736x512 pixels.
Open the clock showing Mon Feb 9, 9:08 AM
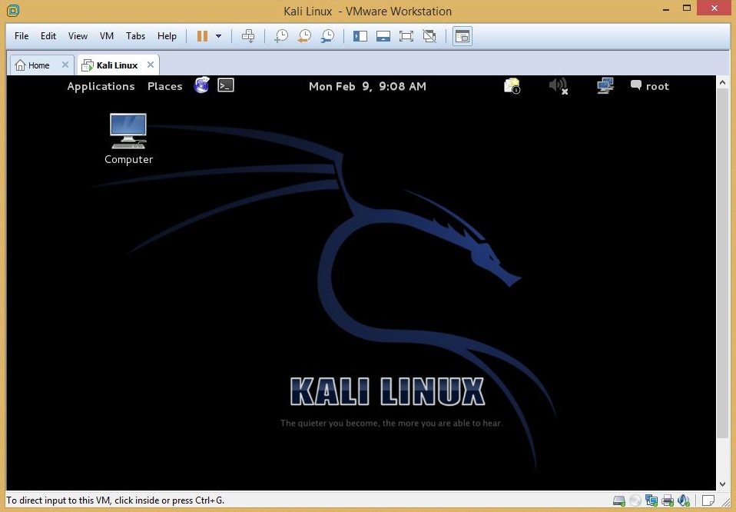point(367,86)
